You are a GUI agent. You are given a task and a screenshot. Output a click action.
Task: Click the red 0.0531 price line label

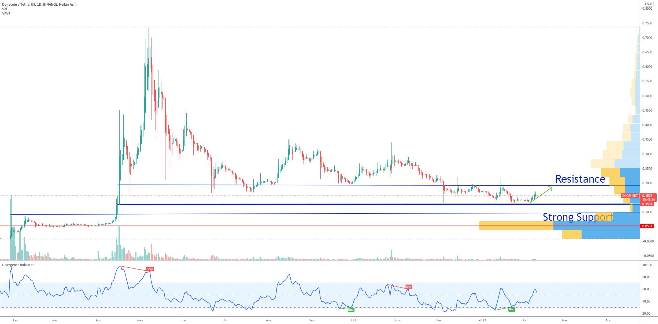[x=647, y=226]
